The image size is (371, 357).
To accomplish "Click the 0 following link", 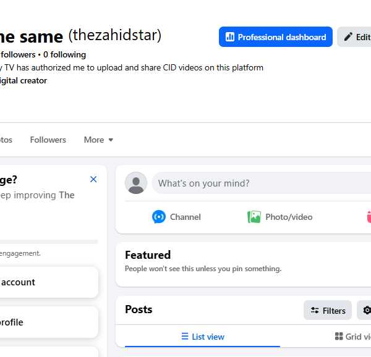I will [64, 54].
